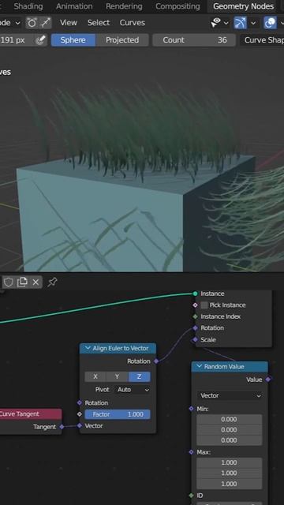Click the Max input socket
Image resolution: width=284 pixels, height=505 pixels.
191,452
